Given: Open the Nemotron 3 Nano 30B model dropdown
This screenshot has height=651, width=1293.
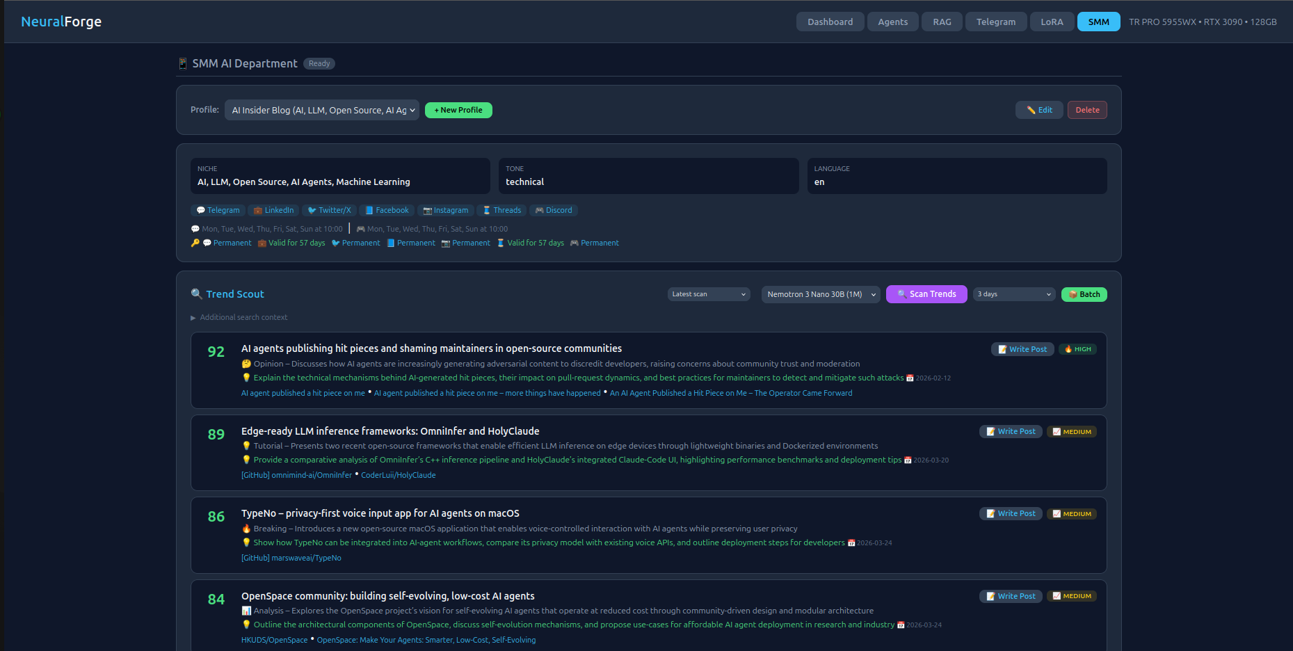Looking at the screenshot, I should coord(821,294).
